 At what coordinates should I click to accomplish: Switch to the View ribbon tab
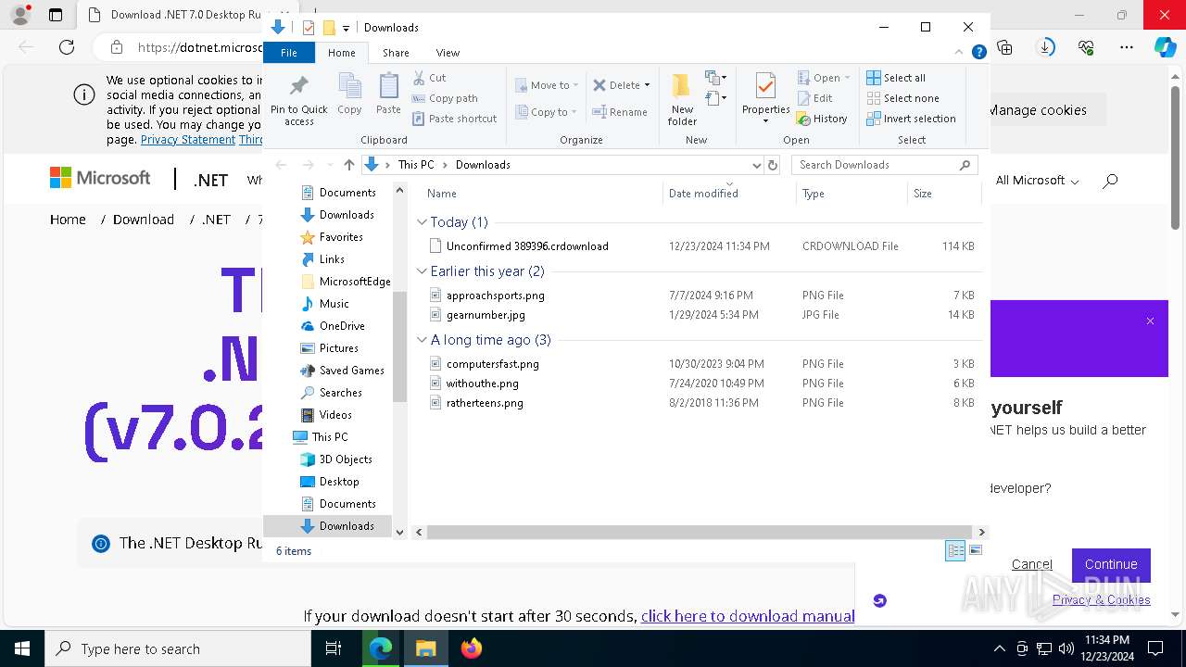pos(448,53)
